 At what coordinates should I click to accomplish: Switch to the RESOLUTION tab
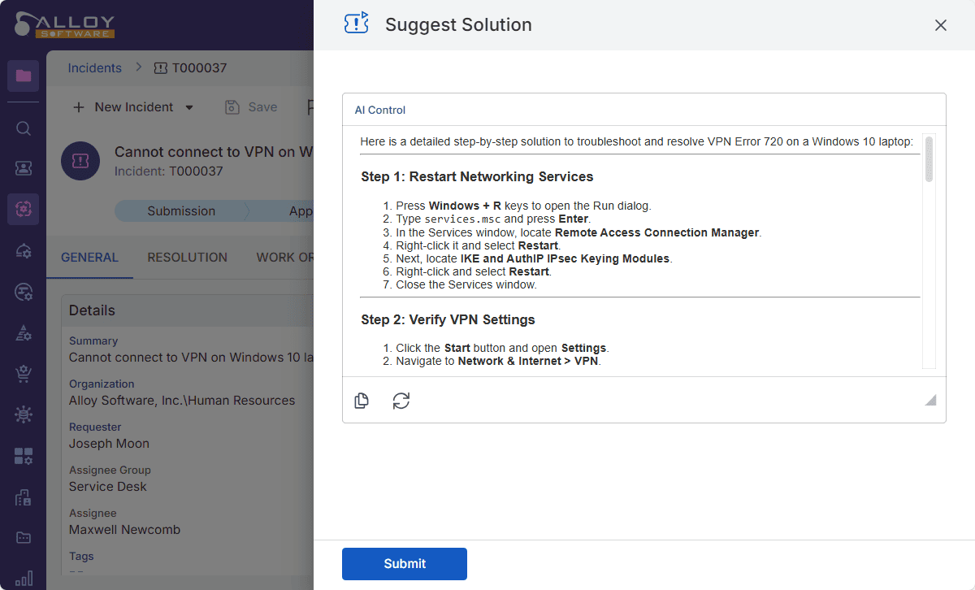187,258
